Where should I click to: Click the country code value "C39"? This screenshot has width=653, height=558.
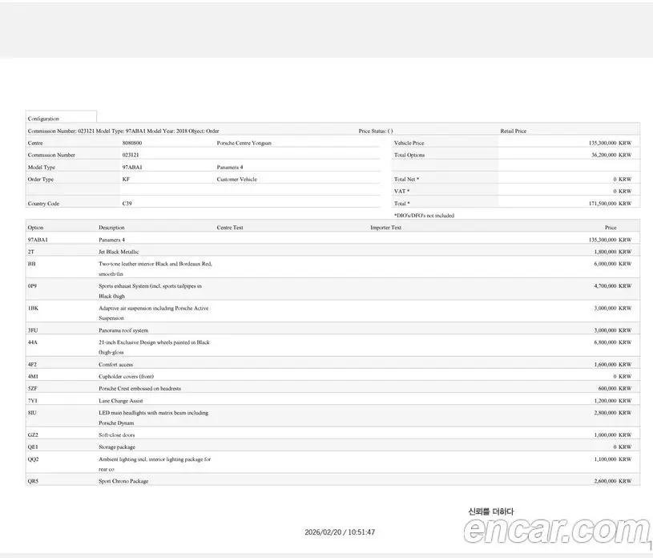click(127, 204)
